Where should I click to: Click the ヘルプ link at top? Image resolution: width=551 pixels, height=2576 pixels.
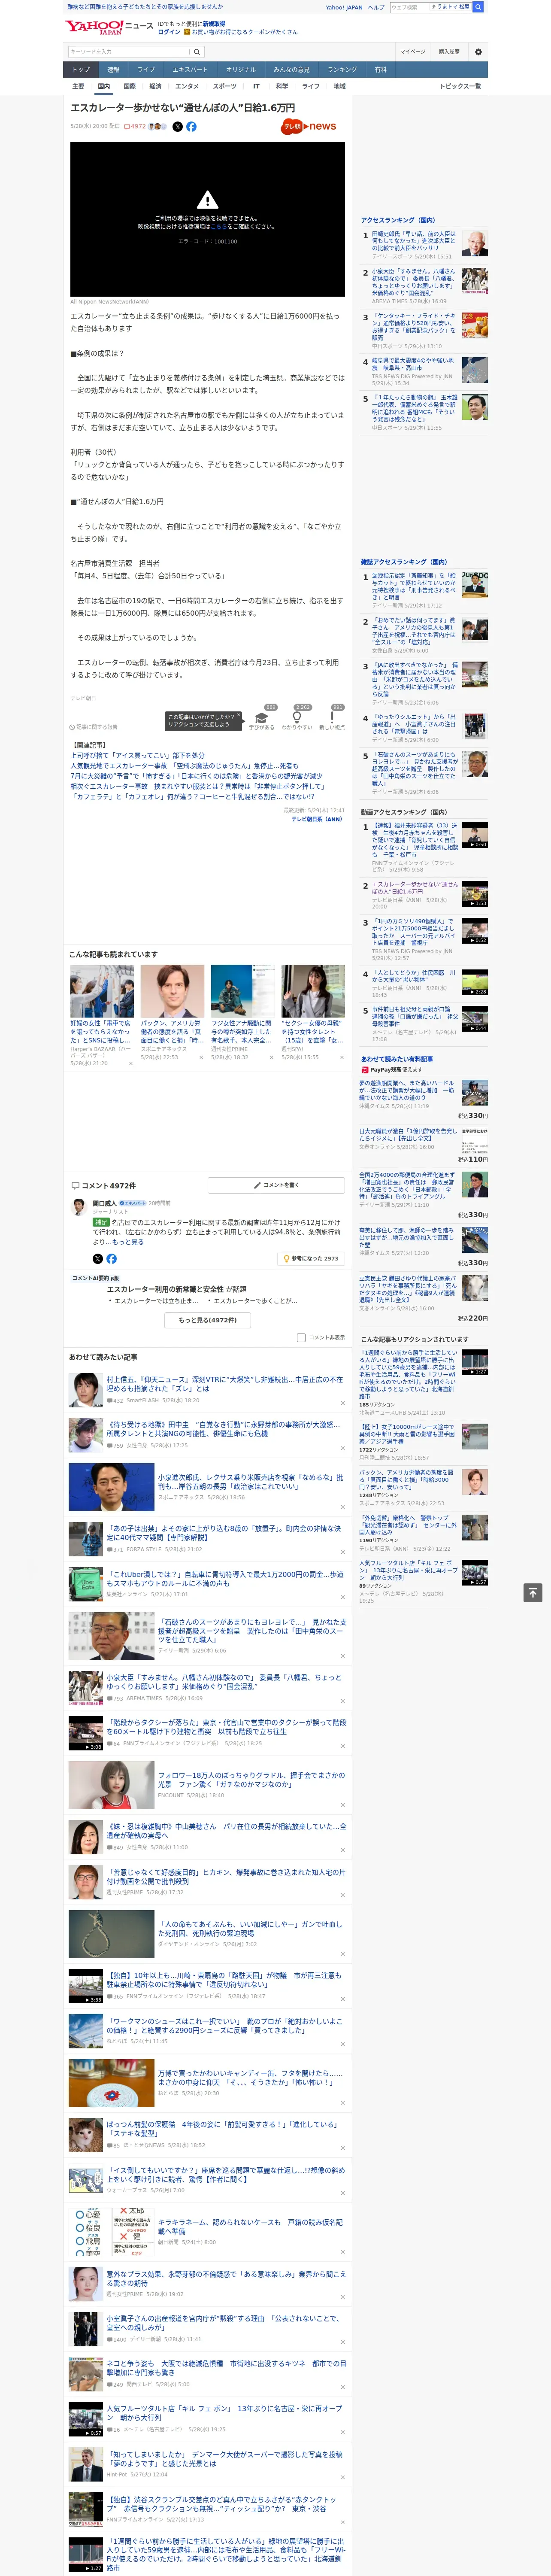coord(376,7)
